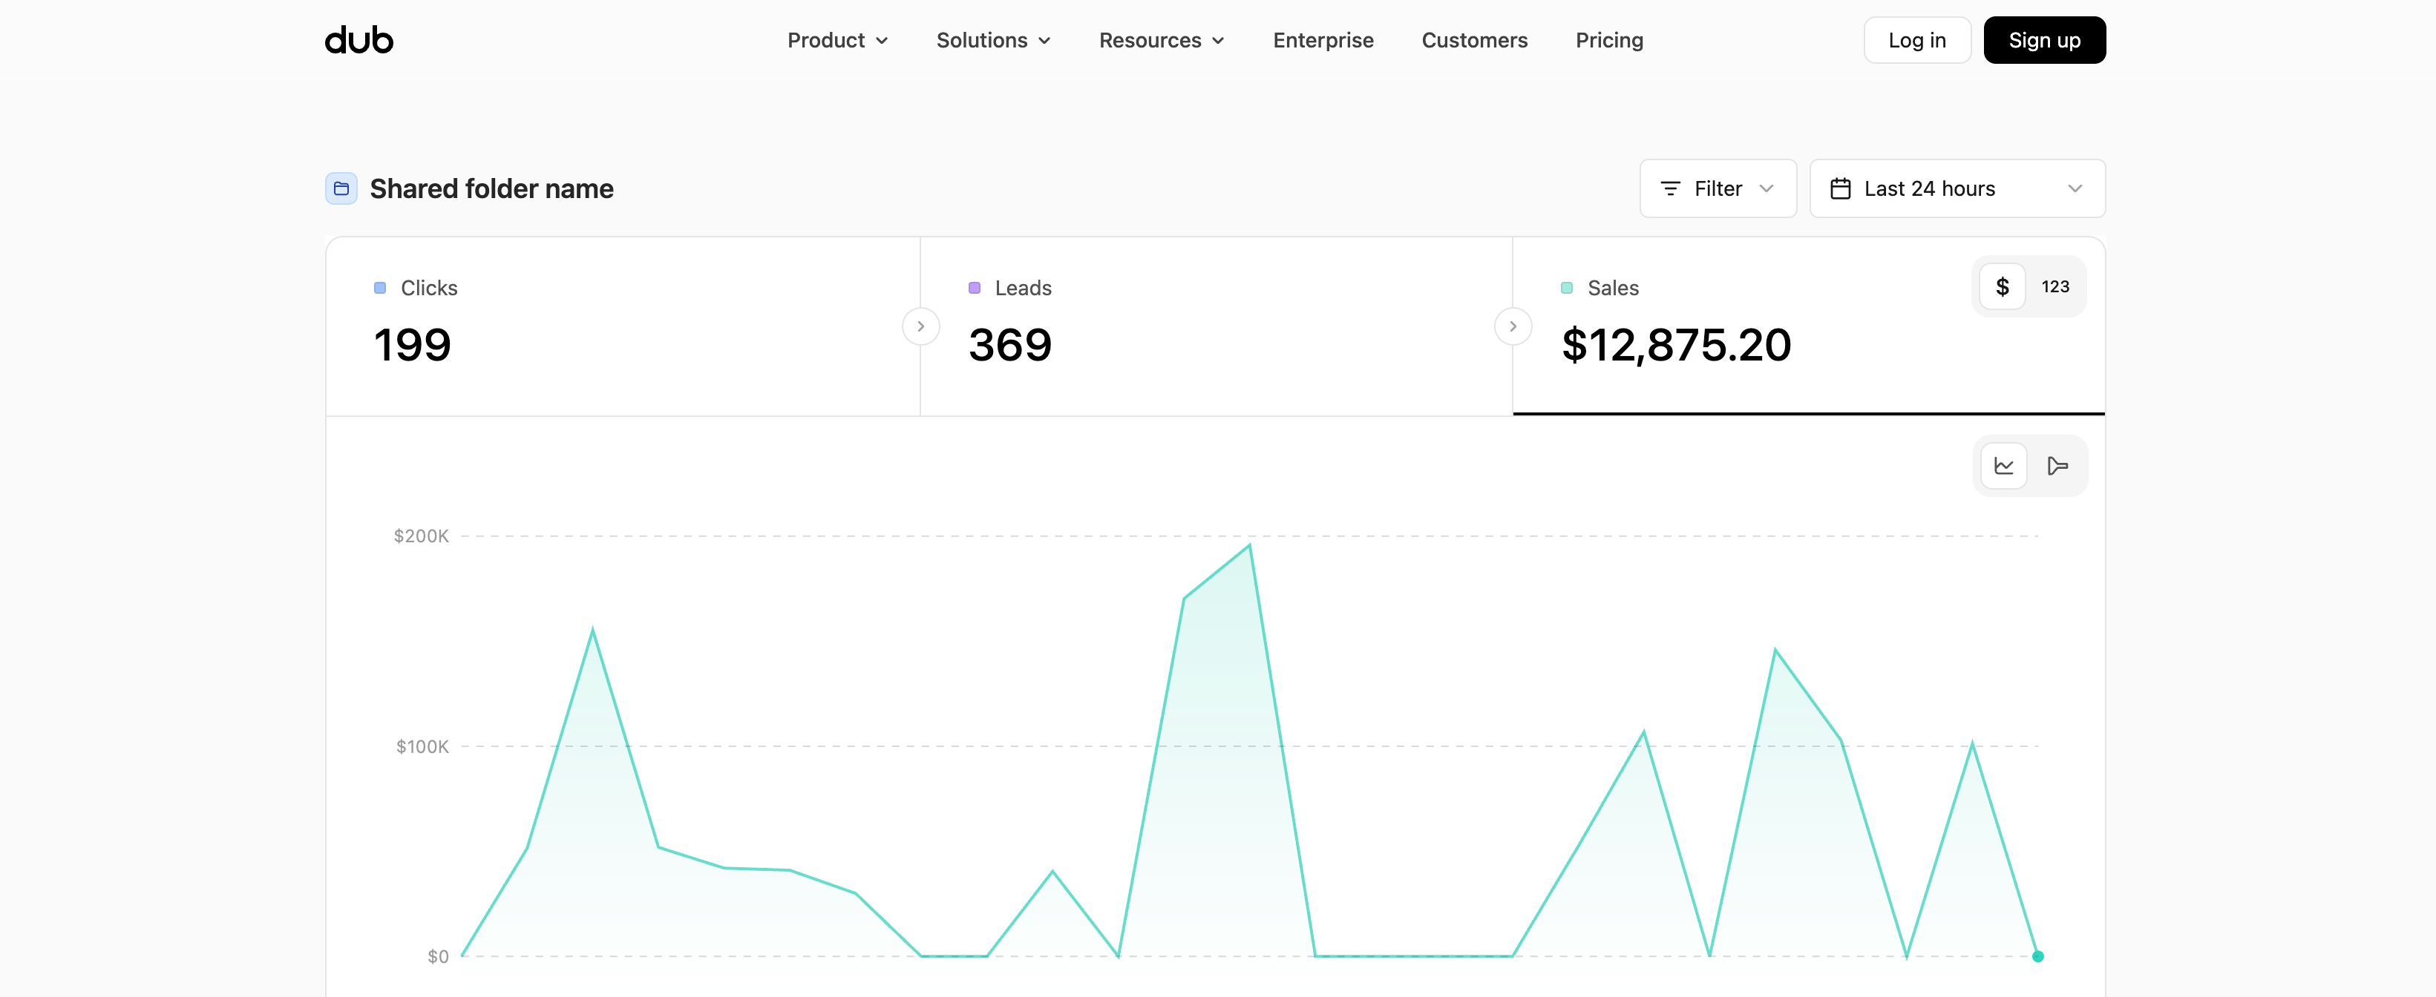This screenshot has width=2436, height=997.
Task: Click the funnel filter icon in the Filter control
Action: click(1670, 188)
